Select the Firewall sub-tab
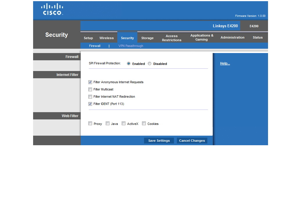Screen dimensions: 302x200 [x=95, y=46]
